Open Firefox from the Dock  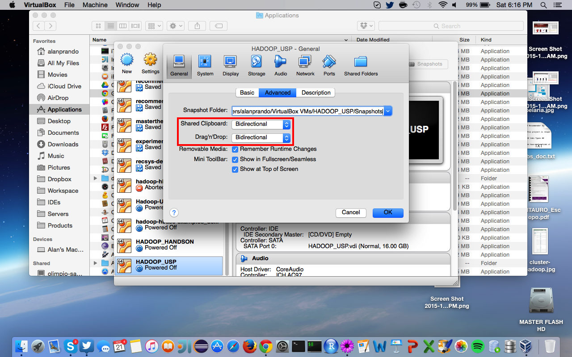(x=249, y=346)
